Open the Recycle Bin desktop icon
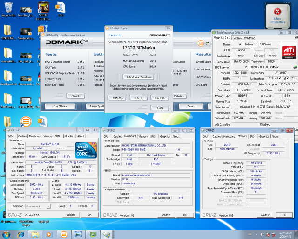 click(x=8, y=9)
